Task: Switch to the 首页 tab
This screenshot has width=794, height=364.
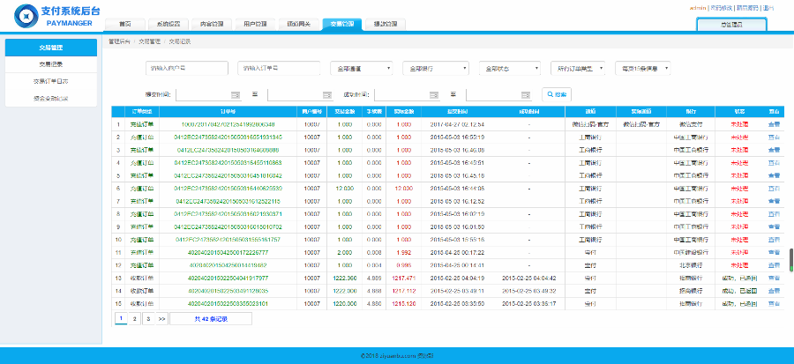Action: pyautogui.click(x=125, y=25)
